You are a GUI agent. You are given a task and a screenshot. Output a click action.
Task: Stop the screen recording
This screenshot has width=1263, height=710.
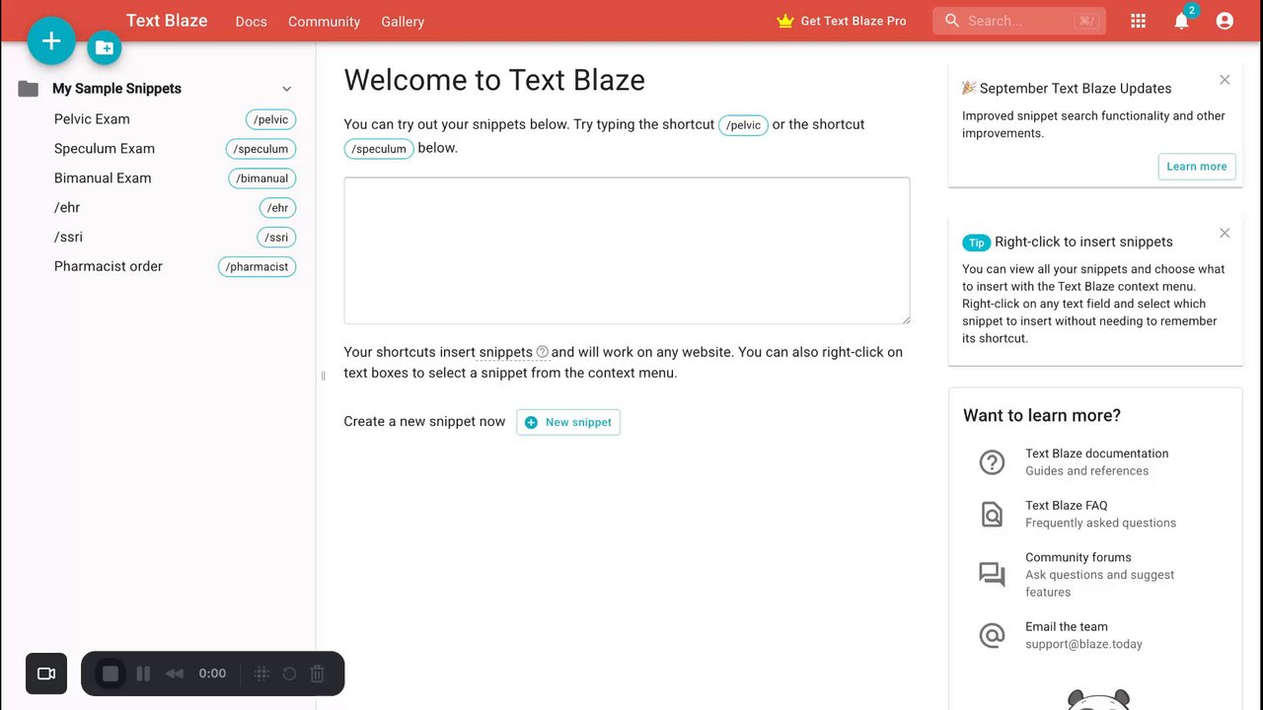tap(111, 674)
